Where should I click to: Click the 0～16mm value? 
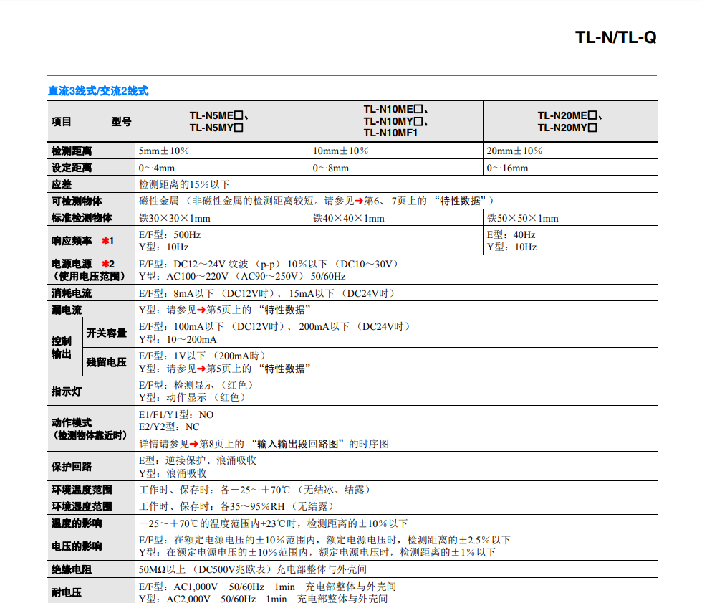508,168
